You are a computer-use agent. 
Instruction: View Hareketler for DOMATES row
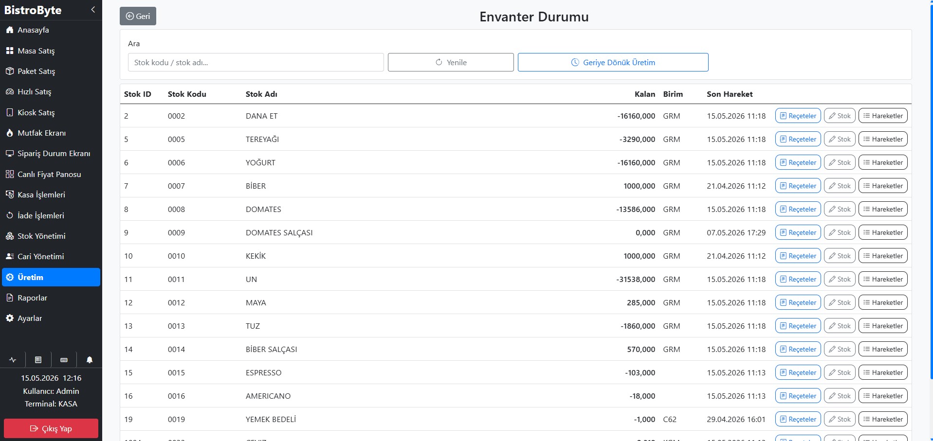[x=883, y=209]
